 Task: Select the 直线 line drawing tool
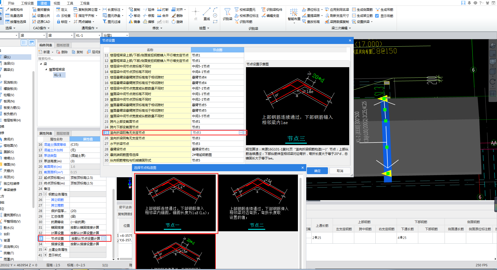pos(207,14)
